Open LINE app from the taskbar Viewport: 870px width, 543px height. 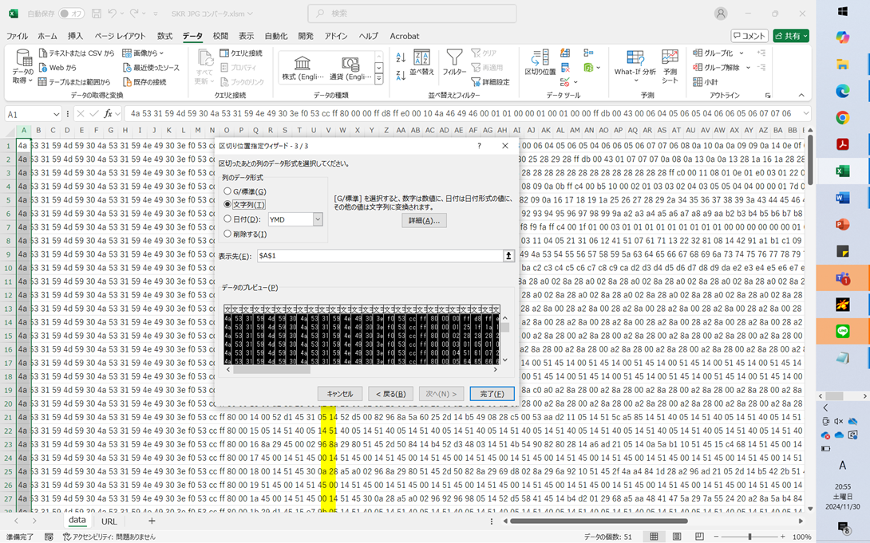click(842, 332)
